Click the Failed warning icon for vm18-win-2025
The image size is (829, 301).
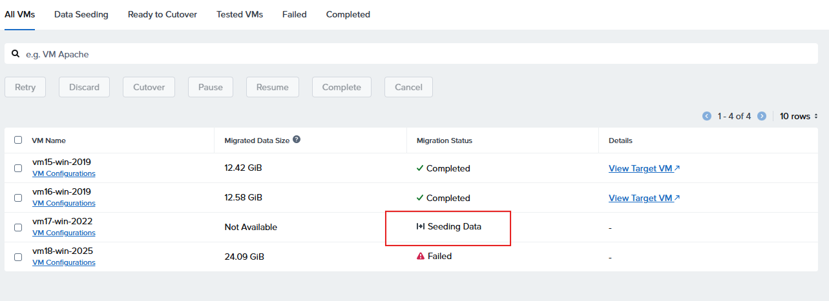point(420,257)
